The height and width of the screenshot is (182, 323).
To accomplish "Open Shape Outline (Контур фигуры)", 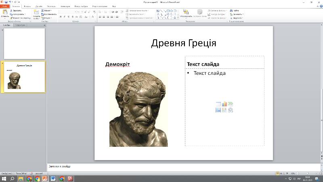I will point(217,14).
